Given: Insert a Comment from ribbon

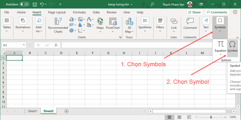Looking at the screenshot, I should pyautogui.click(x=190, y=24).
